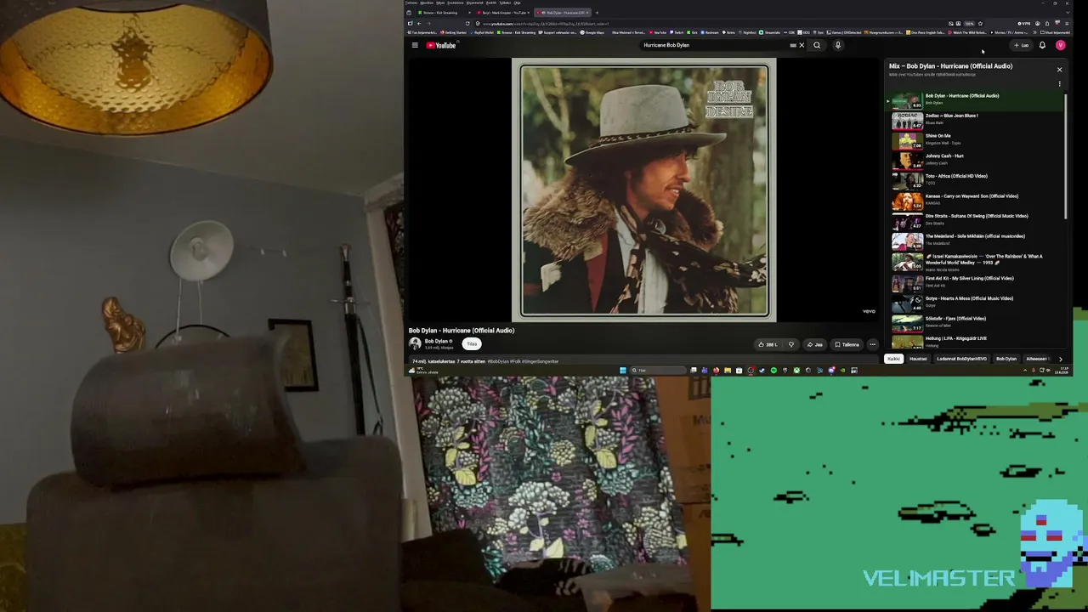Click the Bob Dylan - Hurricane video title

(462, 331)
